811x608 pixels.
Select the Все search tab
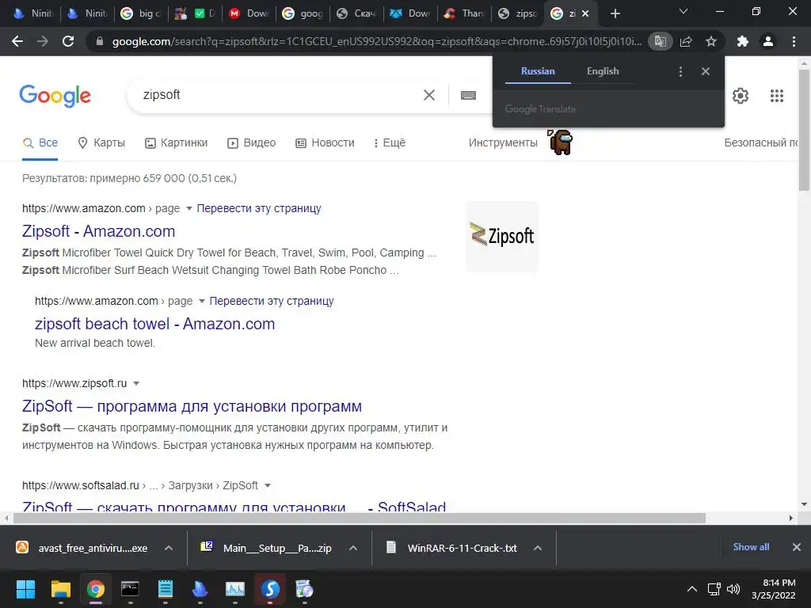point(40,142)
